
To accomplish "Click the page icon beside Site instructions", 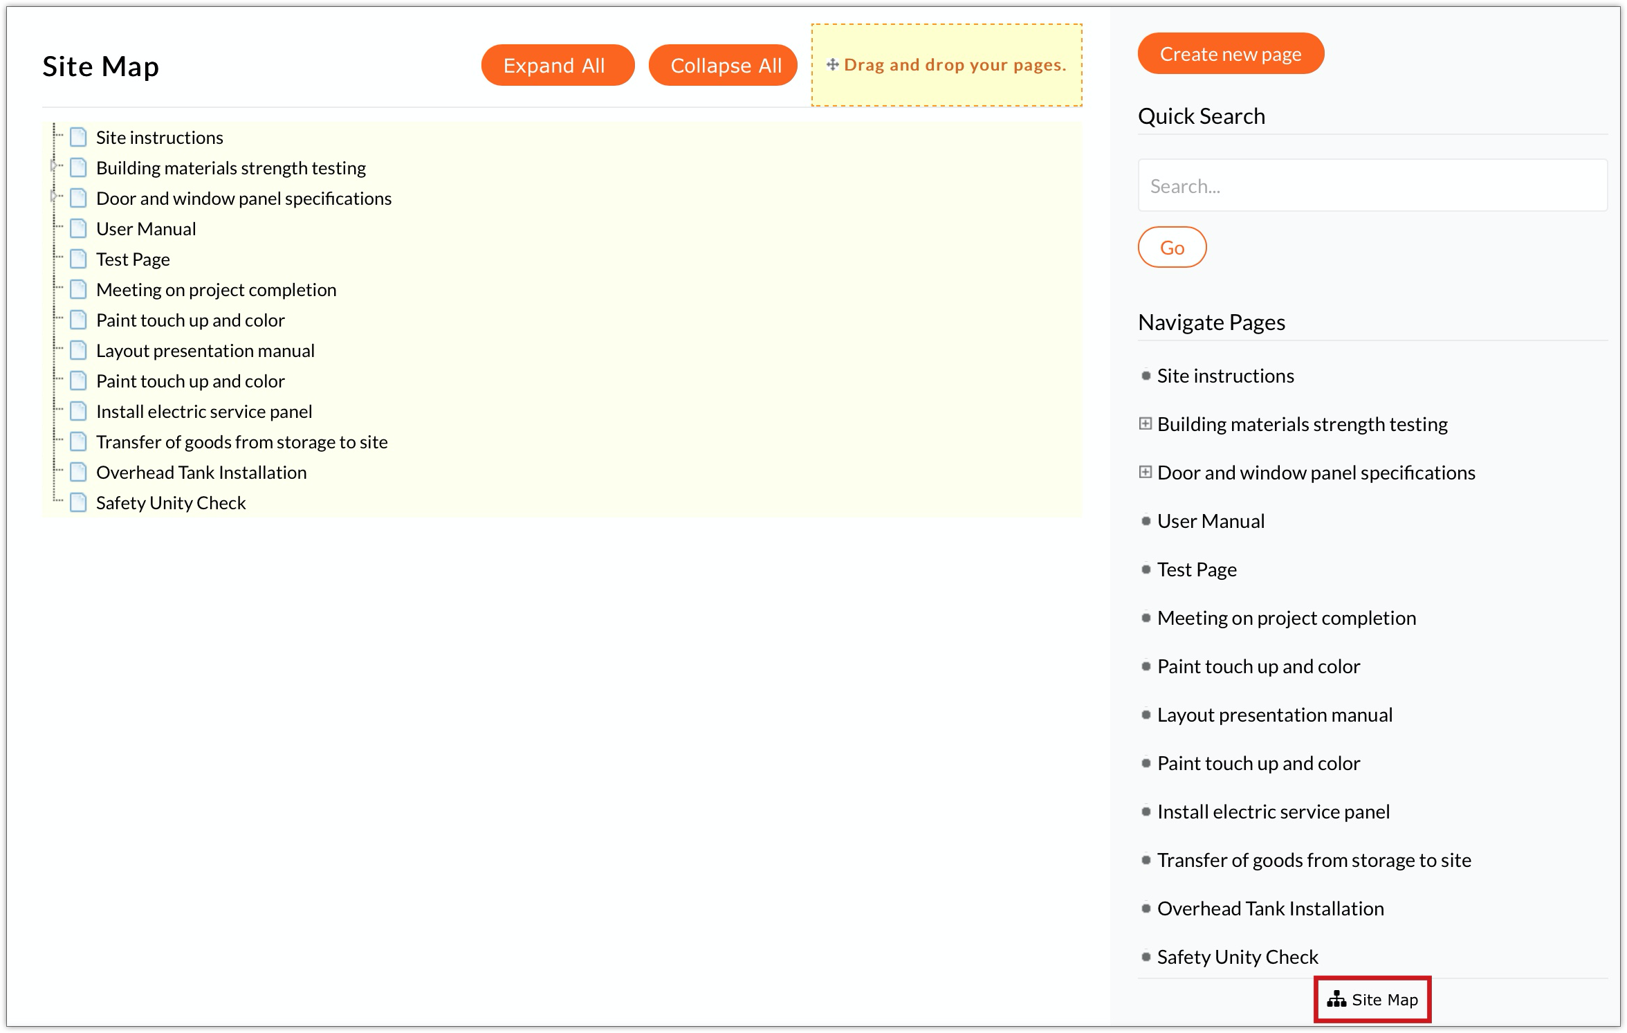I will (x=78, y=138).
